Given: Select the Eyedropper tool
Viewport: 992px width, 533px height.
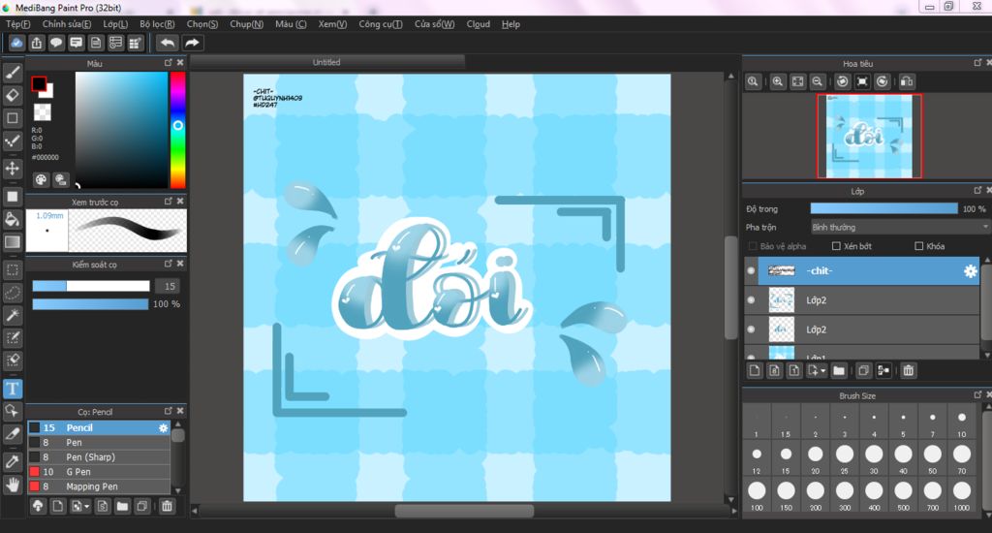Looking at the screenshot, I should click(x=13, y=461).
